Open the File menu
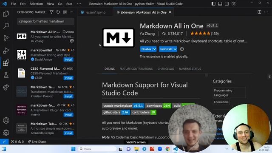Screen dimensions: 272x153 13,4
